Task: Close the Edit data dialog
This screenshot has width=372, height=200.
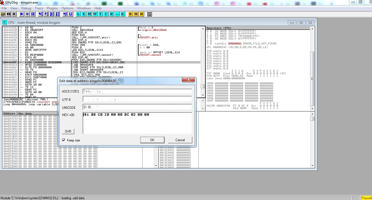Action: (188, 80)
